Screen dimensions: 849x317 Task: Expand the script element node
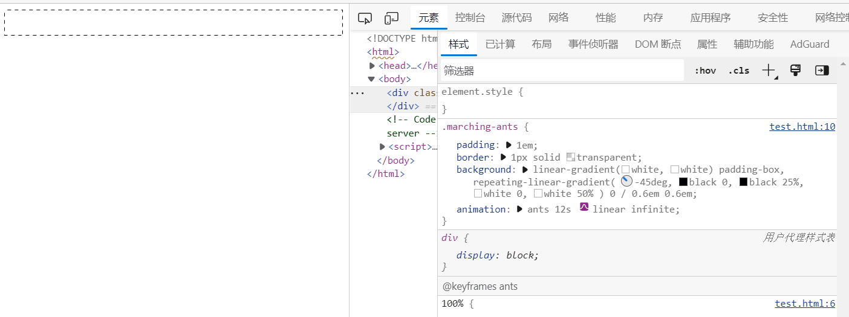[382, 147]
